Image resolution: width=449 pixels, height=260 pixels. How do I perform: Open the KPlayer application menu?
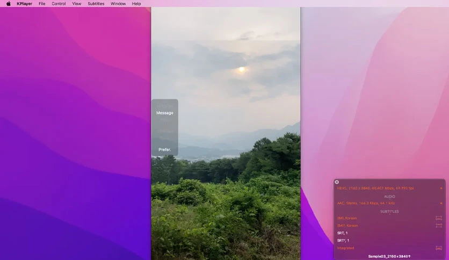[24, 4]
